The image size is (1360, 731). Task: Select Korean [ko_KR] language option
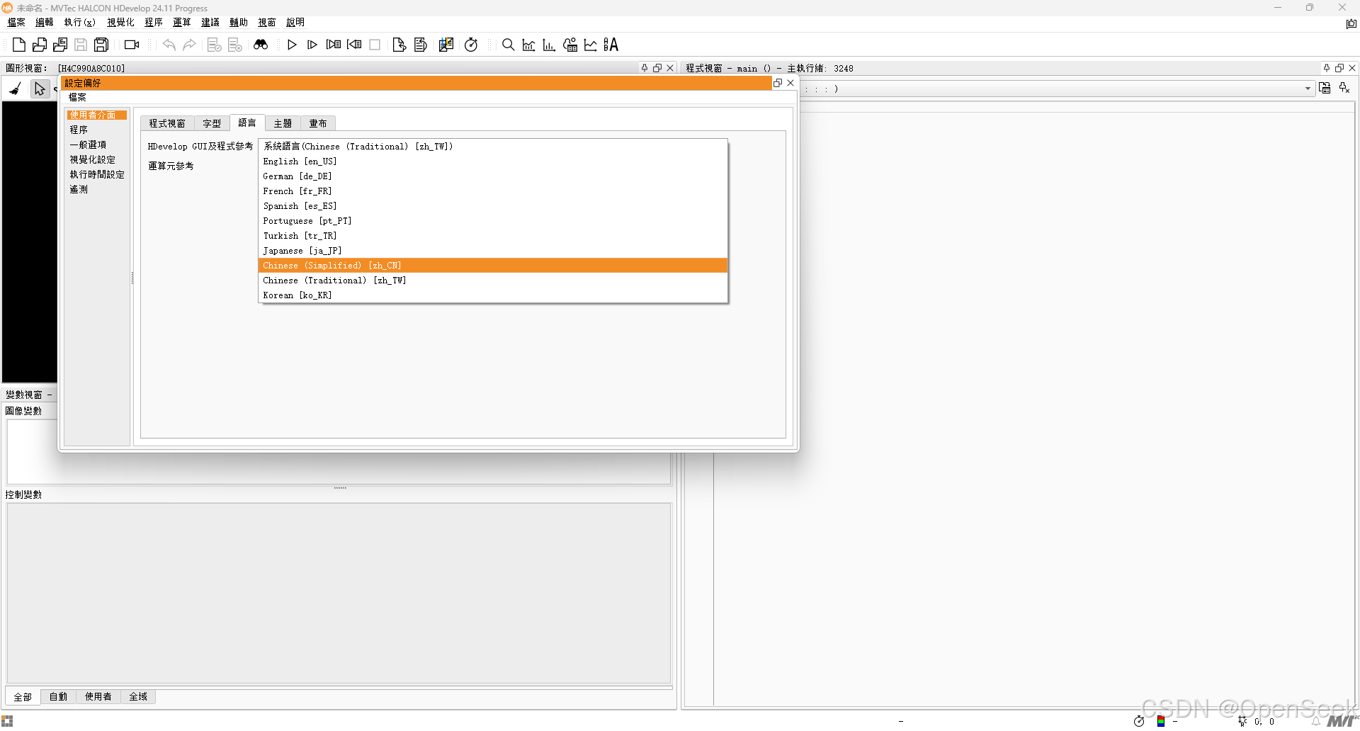pos(297,295)
